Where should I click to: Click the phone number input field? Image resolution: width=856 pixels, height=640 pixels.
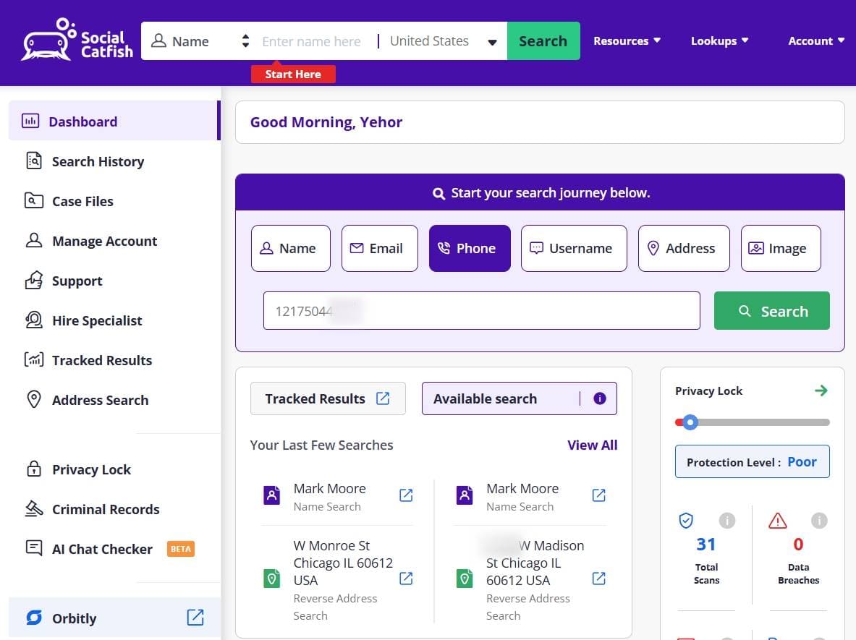click(481, 310)
